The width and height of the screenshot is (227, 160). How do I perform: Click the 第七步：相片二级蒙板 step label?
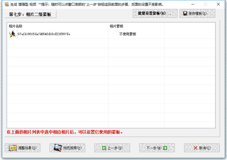click(30, 14)
